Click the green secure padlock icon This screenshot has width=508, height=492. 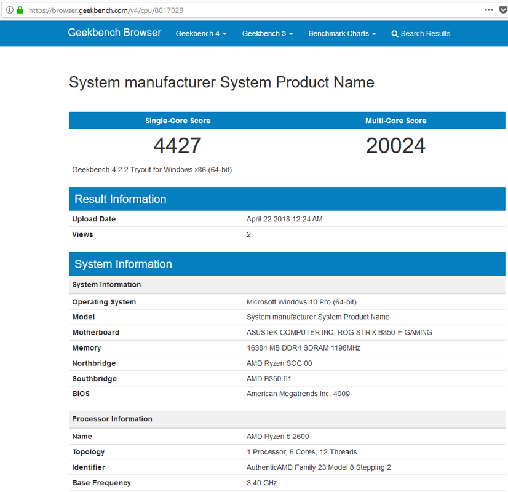[20, 10]
